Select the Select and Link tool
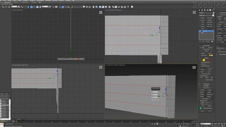Viewport: 226px width, 127px height. coord(3,7)
